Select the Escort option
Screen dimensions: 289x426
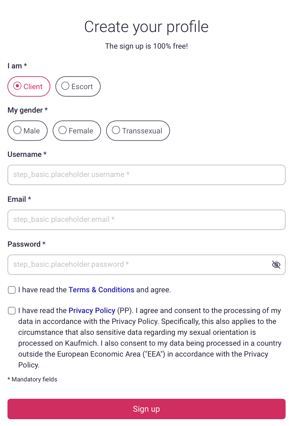click(x=78, y=86)
